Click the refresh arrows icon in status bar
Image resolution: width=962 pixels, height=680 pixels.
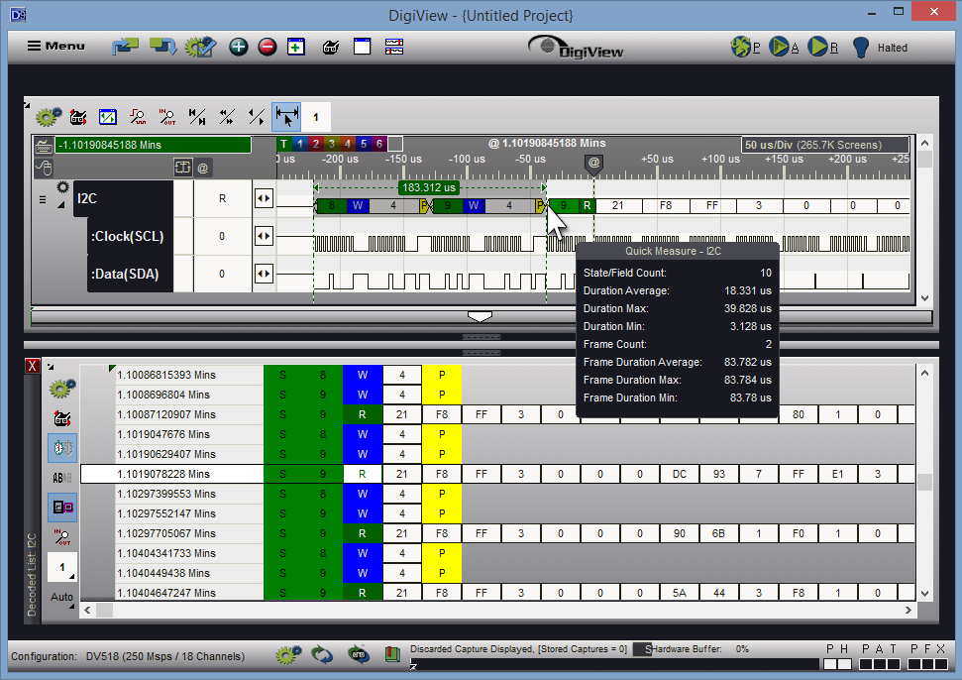(x=322, y=654)
